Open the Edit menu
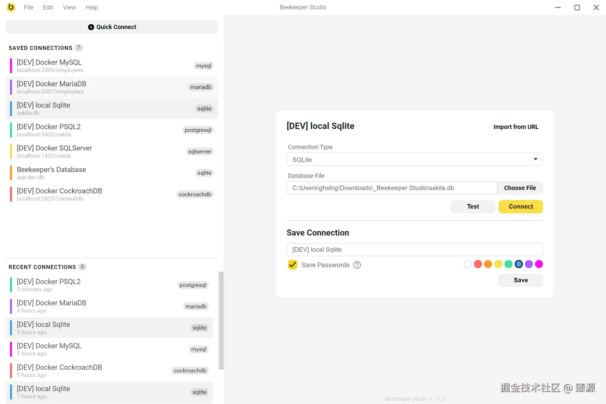 [x=48, y=7]
